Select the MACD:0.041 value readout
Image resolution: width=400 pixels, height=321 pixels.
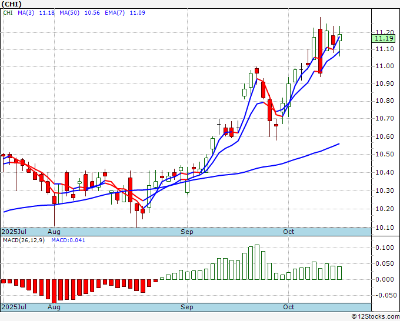(x=68, y=240)
